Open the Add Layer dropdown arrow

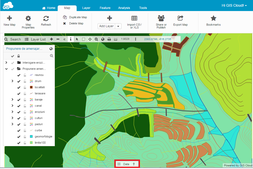click(x=118, y=26)
